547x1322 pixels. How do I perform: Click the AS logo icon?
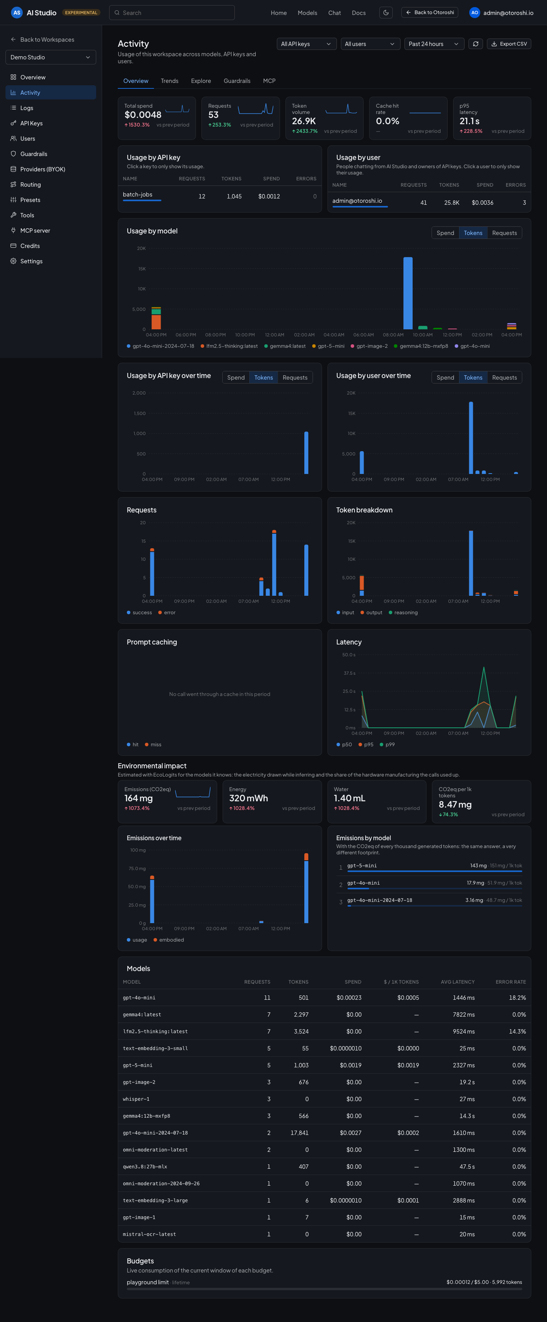[17, 12]
